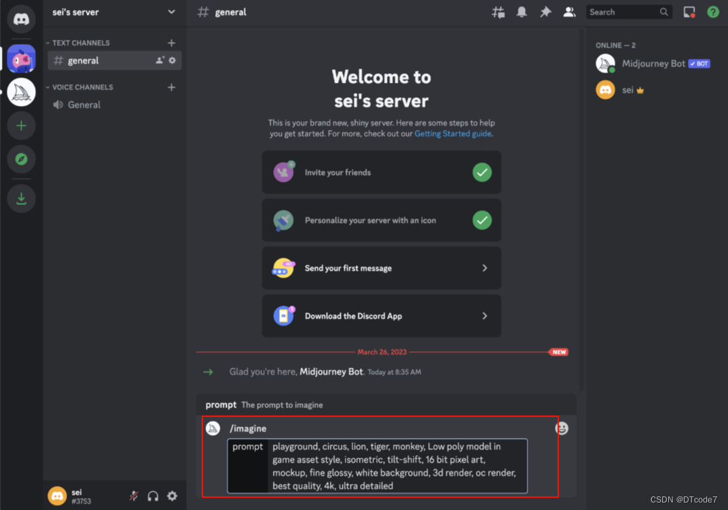Click chevron on Send your first message
Image resolution: width=728 pixels, height=510 pixels.
tap(484, 268)
